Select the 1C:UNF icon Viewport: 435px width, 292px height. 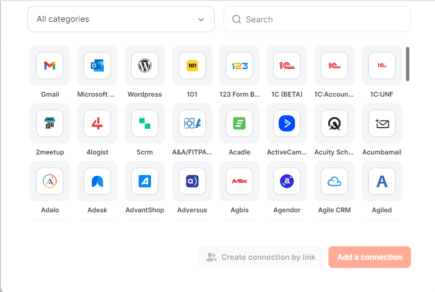[x=382, y=65]
